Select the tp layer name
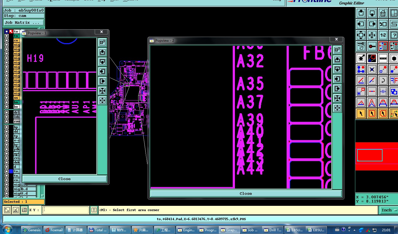This screenshot has height=234, width=398. coord(17,136)
